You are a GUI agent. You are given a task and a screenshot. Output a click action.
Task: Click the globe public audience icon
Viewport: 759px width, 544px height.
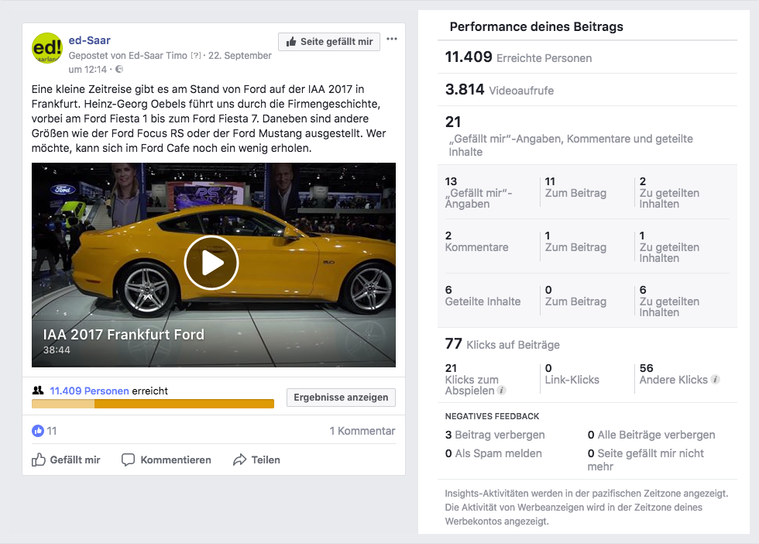[119, 69]
